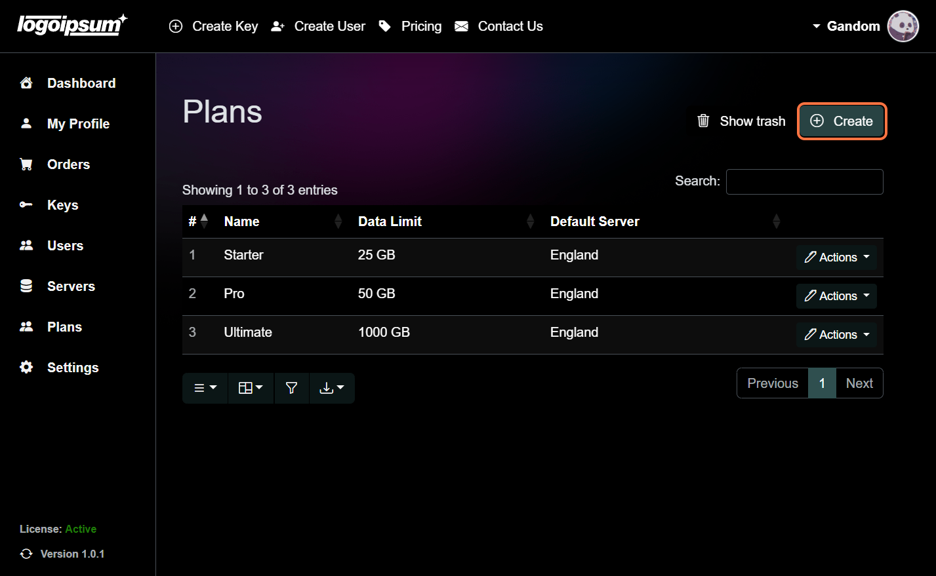Select the Keys sidebar key icon
Image resolution: width=936 pixels, height=576 pixels.
[x=26, y=204]
